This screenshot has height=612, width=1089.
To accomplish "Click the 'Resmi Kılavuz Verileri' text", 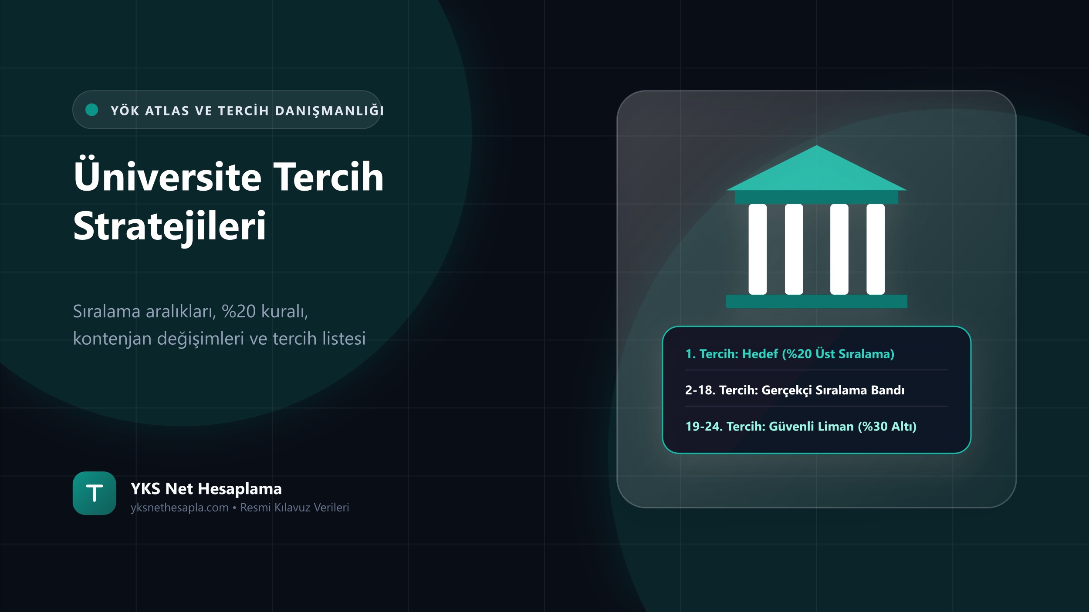I will tap(294, 508).
